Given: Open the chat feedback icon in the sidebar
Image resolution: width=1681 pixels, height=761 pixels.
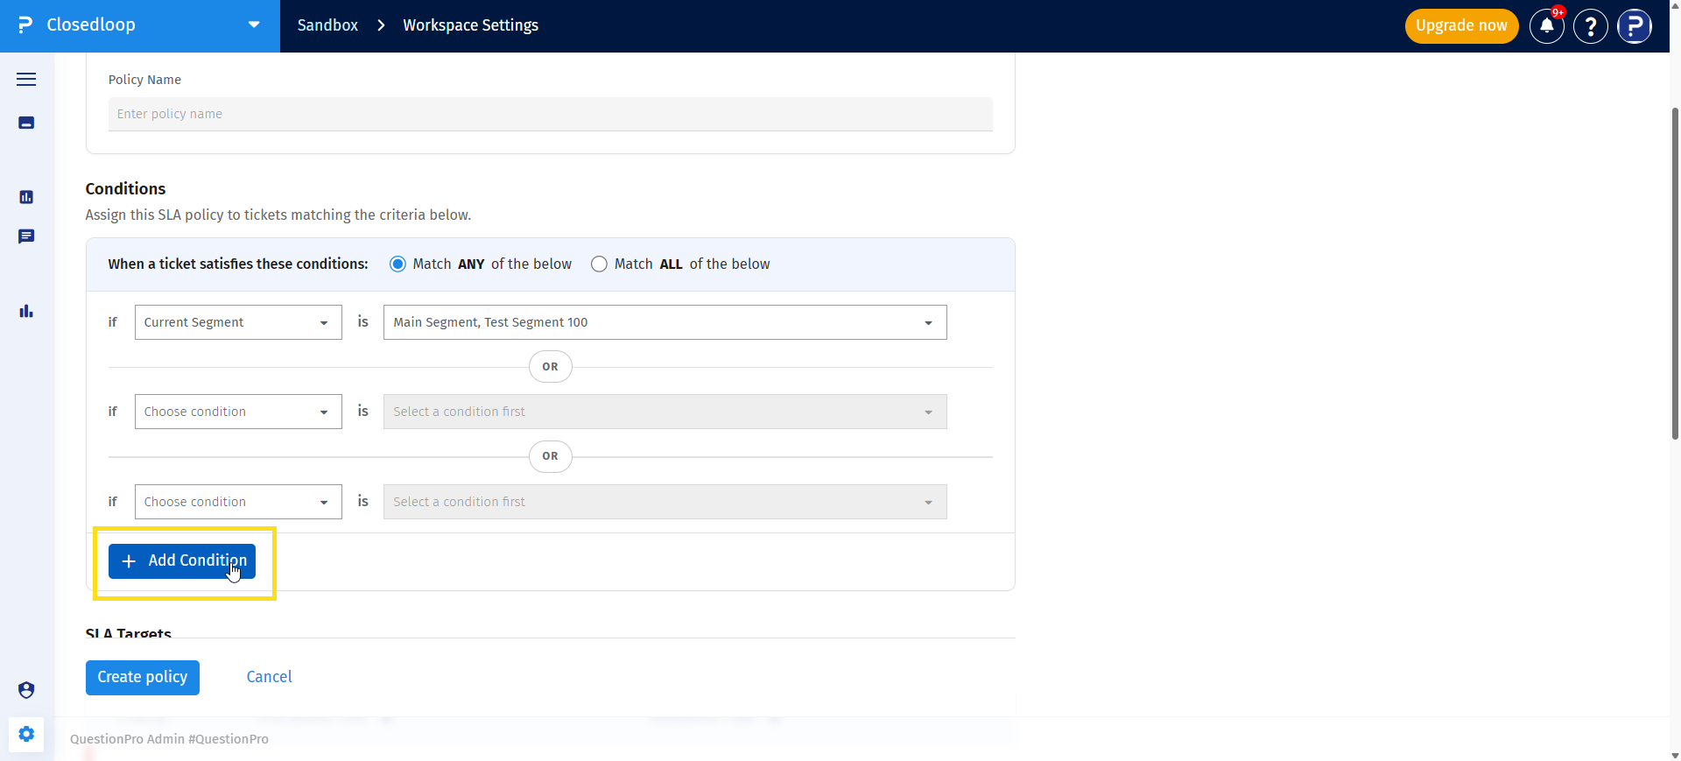Looking at the screenshot, I should click(x=26, y=236).
